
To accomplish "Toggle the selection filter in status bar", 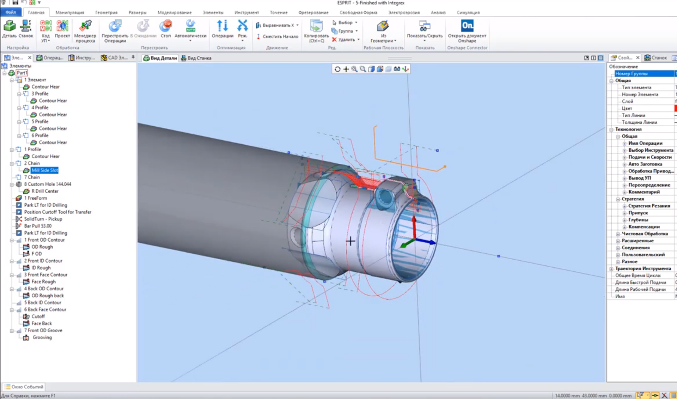I will click(640, 395).
